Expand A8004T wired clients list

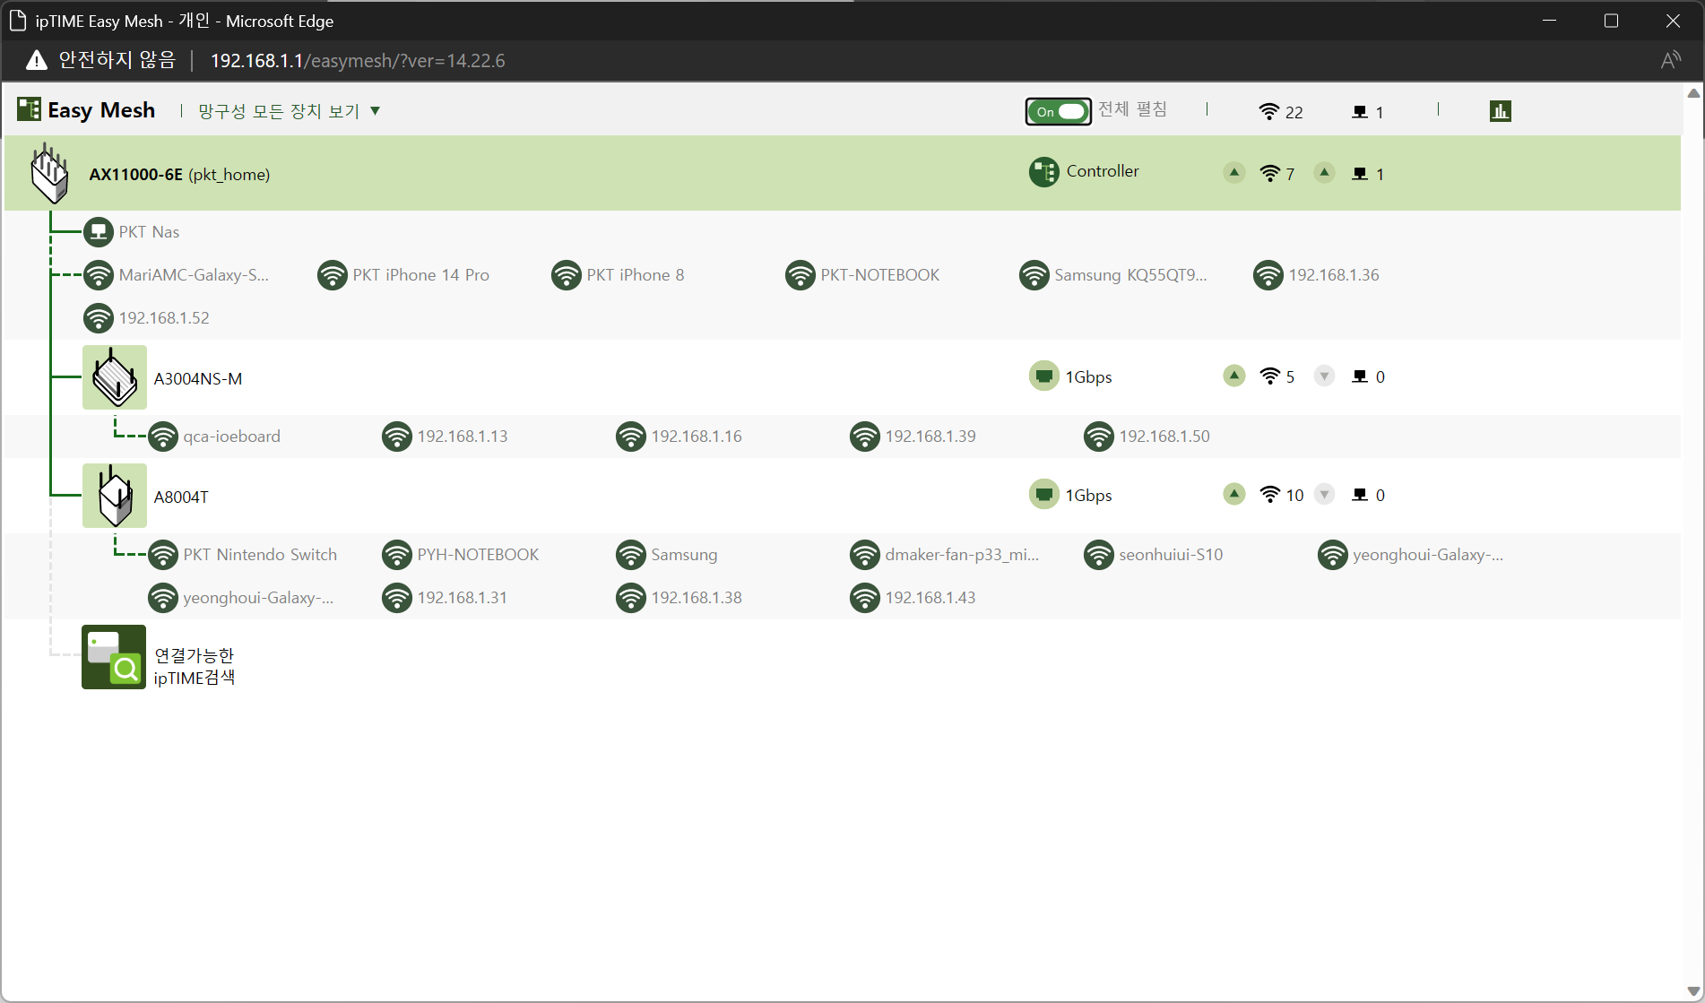[1325, 494]
